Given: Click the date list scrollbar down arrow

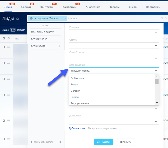Looking at the screenshot, I should click(157, 103).
